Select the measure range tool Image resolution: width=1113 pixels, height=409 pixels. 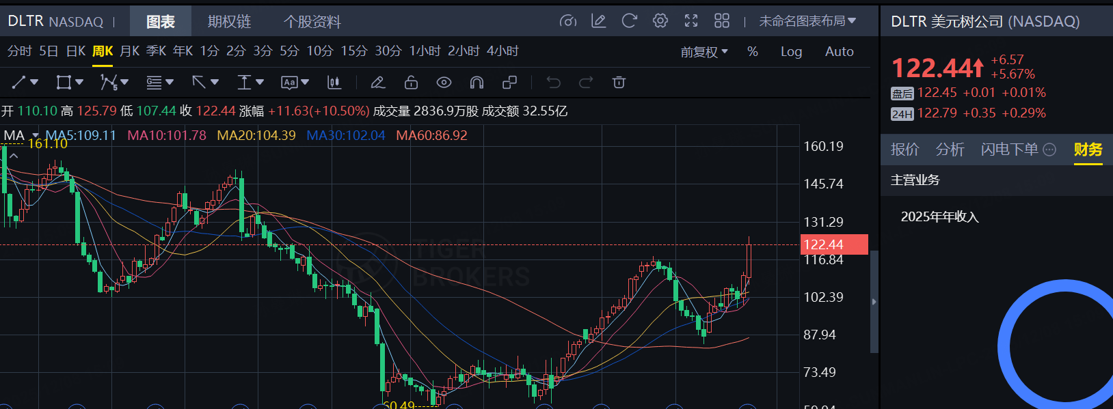tap(244, 83)
